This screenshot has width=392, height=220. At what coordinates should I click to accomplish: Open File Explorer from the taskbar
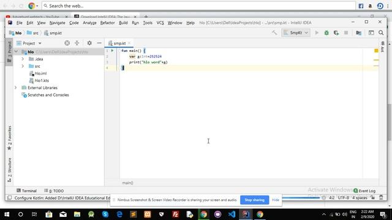click(x=77, y=215)
